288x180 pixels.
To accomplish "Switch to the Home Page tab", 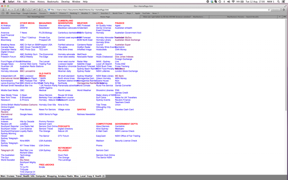I will pos(105,17).
